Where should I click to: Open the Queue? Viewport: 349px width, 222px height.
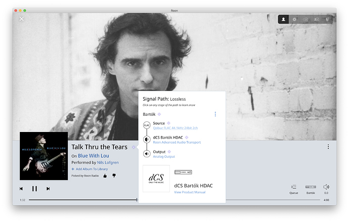click(x=294, y=189)
